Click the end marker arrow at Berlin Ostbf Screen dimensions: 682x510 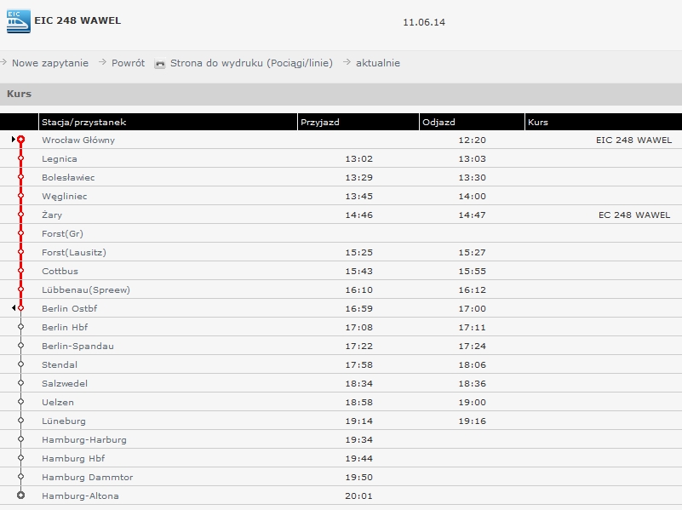point(14,308)
